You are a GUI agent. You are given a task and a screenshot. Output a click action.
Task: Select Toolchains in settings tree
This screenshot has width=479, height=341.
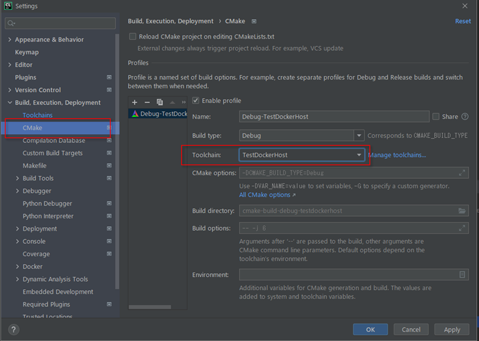37,115
